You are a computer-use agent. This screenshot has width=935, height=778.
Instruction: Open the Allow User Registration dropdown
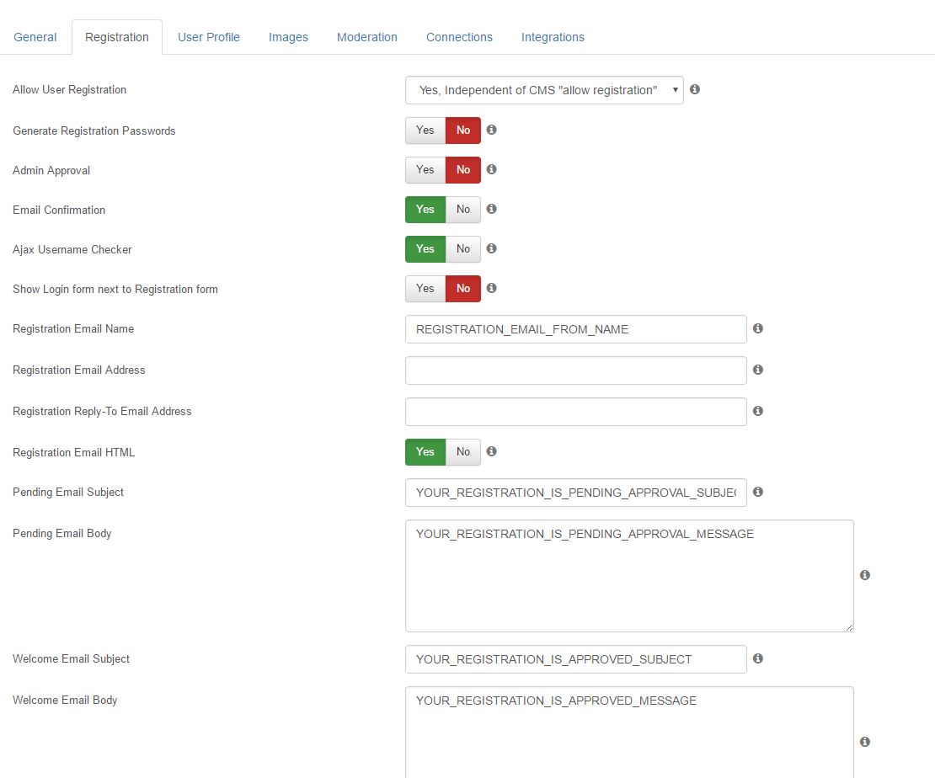(544, 90)
